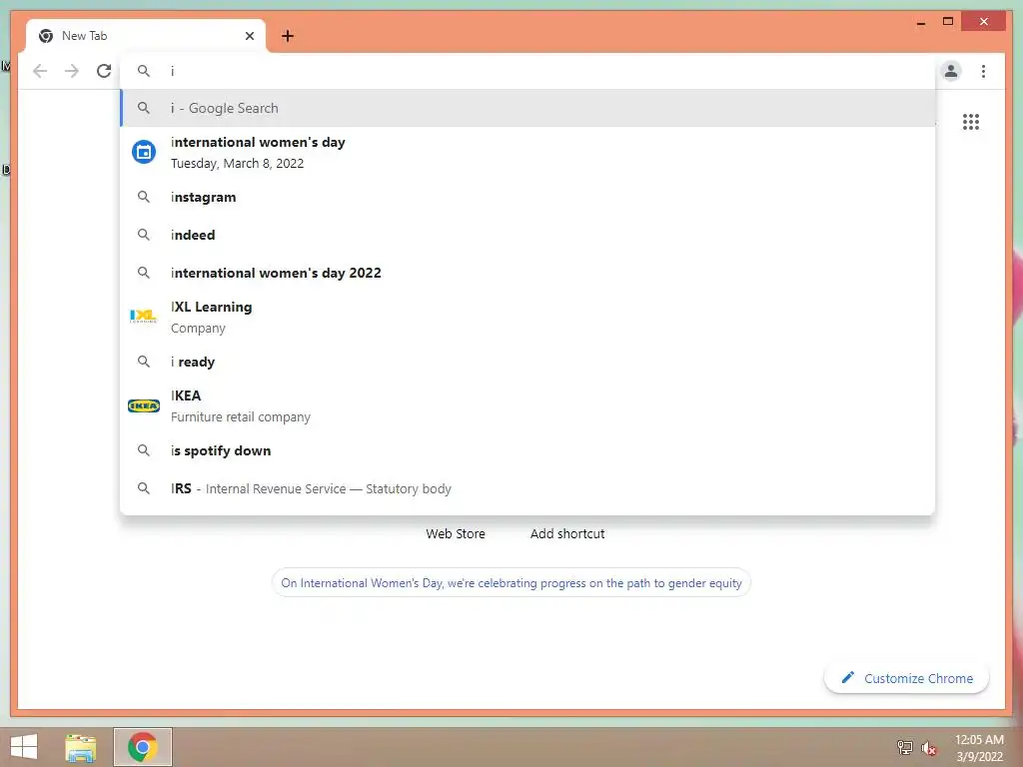Image resolution: width=1023 pixels, height=767 pixels.
Task: Open the Google apps grid icon
Action: point(971,122)
